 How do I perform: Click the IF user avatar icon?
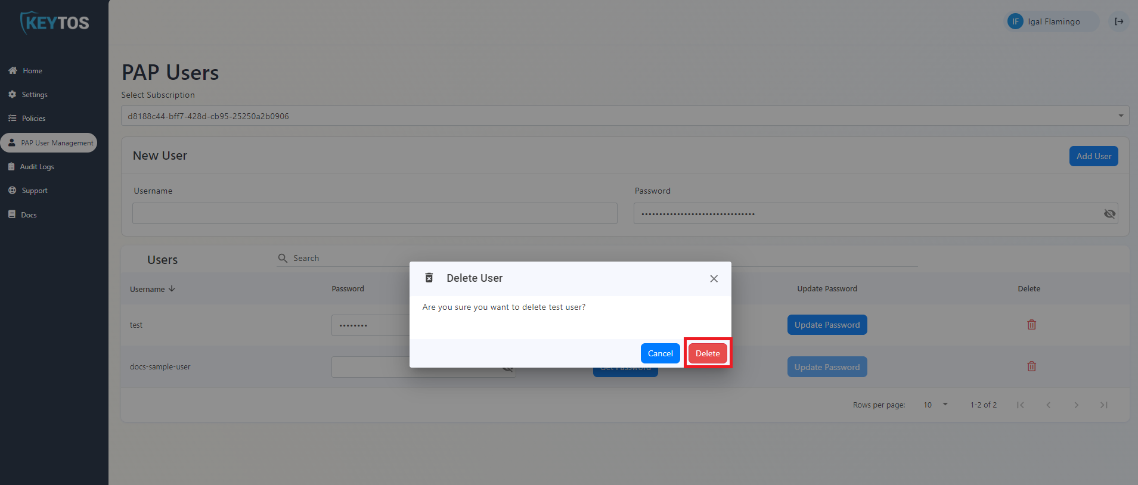[x=1015, y=21]
